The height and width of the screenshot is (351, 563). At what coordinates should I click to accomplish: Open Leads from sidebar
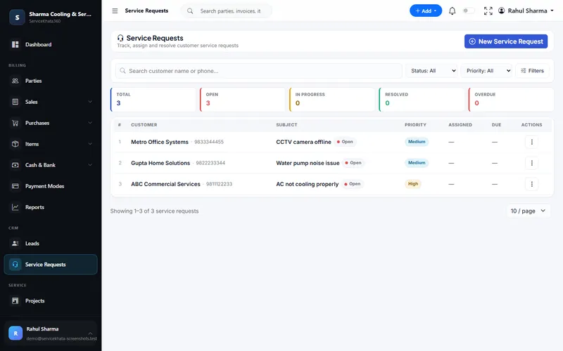pyautogui.click(x=51, y=244)
